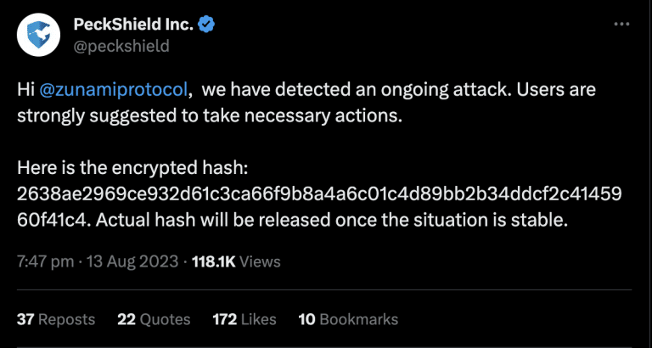652x348 pixels.
Task: Click the 13 Aug 2023 date
Action: [132, 262]
